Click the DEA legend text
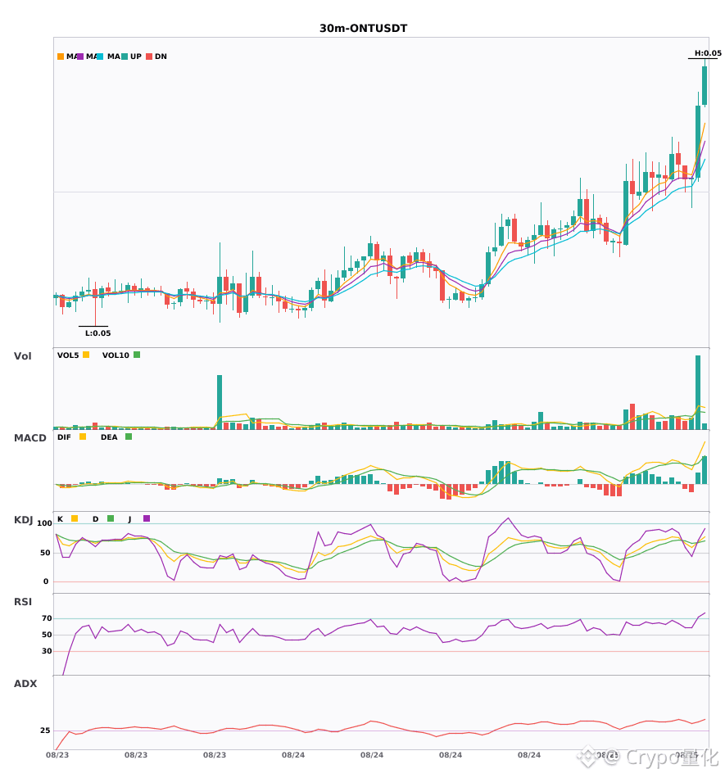 (x=109, y=437)
